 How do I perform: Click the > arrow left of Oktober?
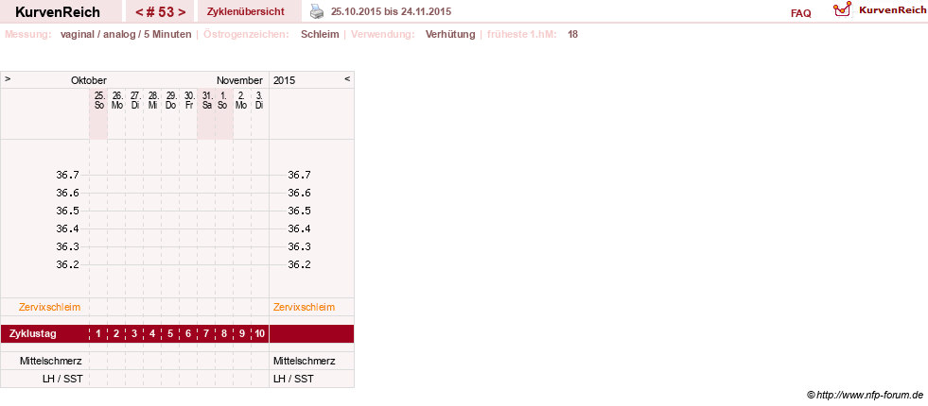[8, 78]
